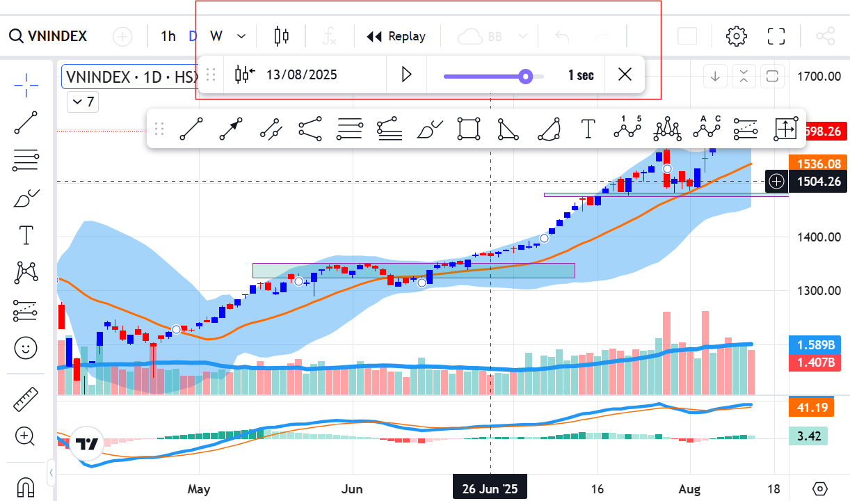The width and height of the screenshot is (850, 501).
Task: Select the W weekly timeframe
Action: [216, 36]
